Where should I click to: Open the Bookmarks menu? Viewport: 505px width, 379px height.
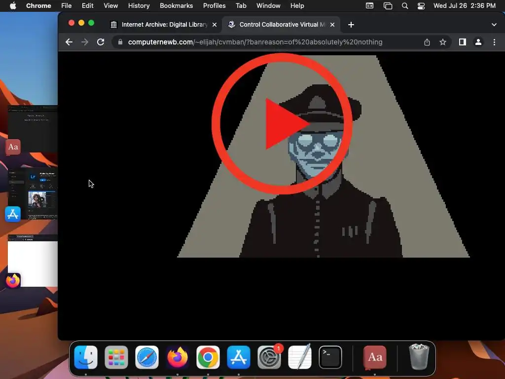click(x=177, y=6)
